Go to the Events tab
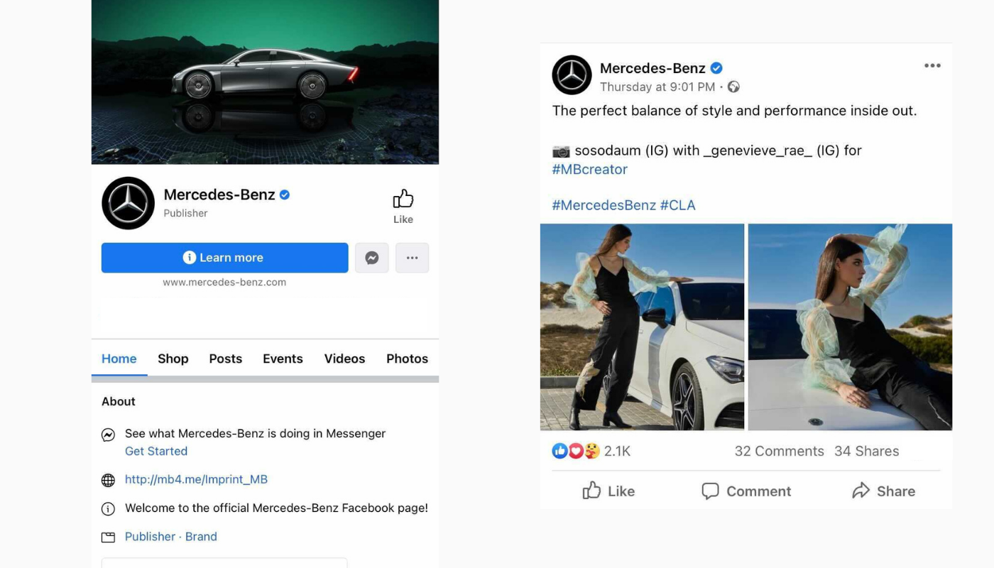Screen dimensions: 994x568 283,359
